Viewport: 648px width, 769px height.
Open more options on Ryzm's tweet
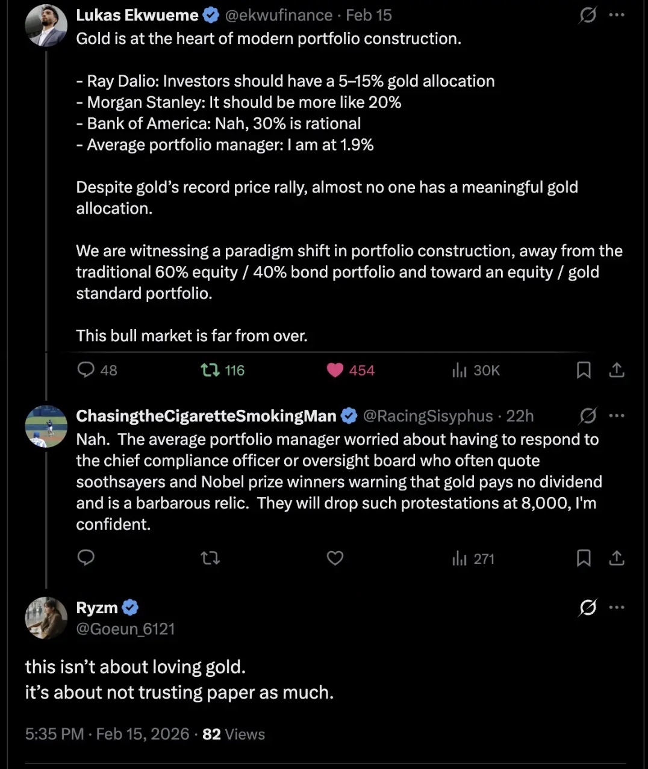[617, 607]
